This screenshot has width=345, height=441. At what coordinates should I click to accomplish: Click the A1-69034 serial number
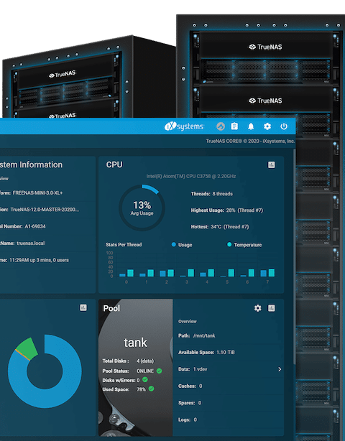coord(35,226)
